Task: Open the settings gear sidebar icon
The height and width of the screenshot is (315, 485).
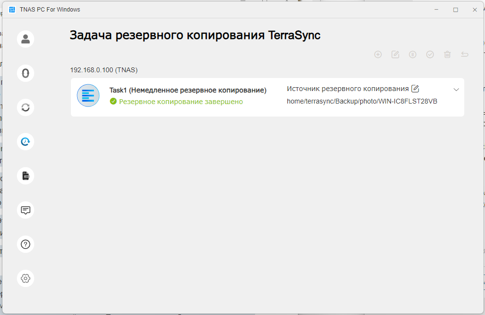Action: (26, 278)
